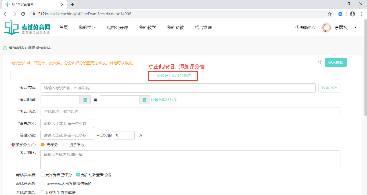Focus the 考试描述 text area

point(190,160)
